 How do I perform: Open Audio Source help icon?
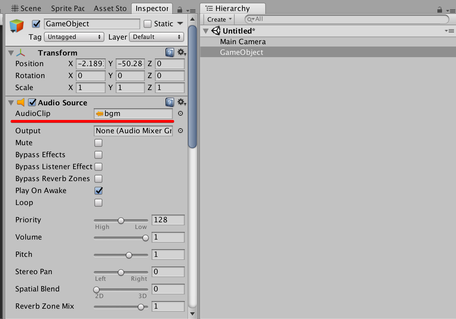170,102
